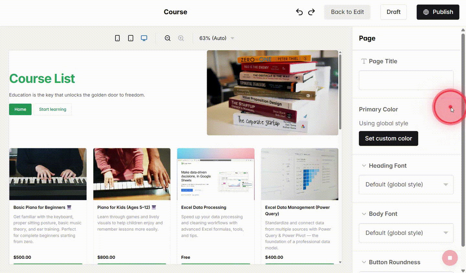This screenshot has height=273, width=466.
Task: Collapse the Heading Font section
Action: (x=364, y=165)
